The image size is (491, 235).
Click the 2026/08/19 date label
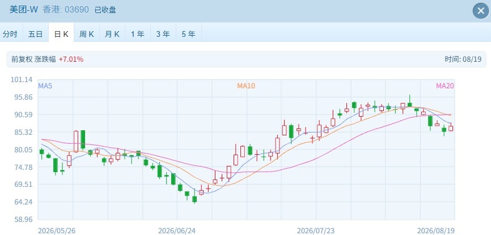coord(435,231)
